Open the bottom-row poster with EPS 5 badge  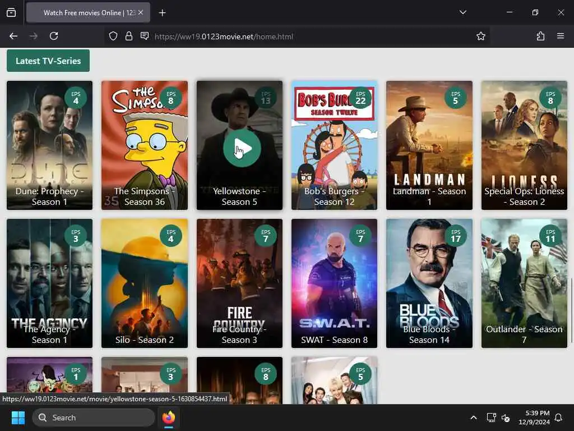(x=334, y=380)
